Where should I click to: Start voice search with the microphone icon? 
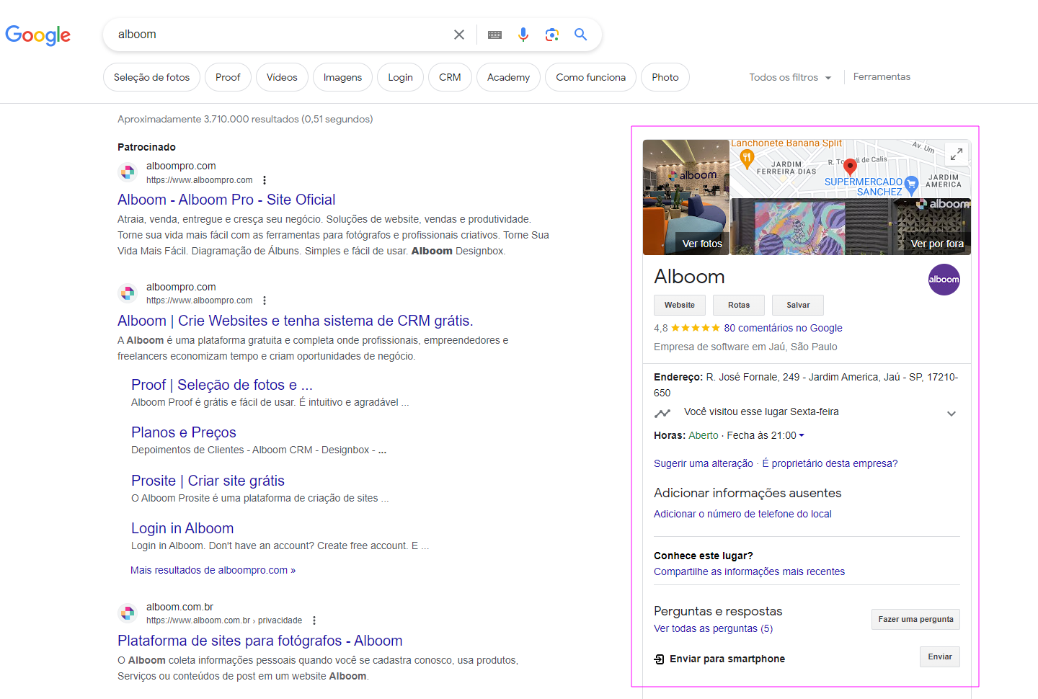click(x=523, y=35)
